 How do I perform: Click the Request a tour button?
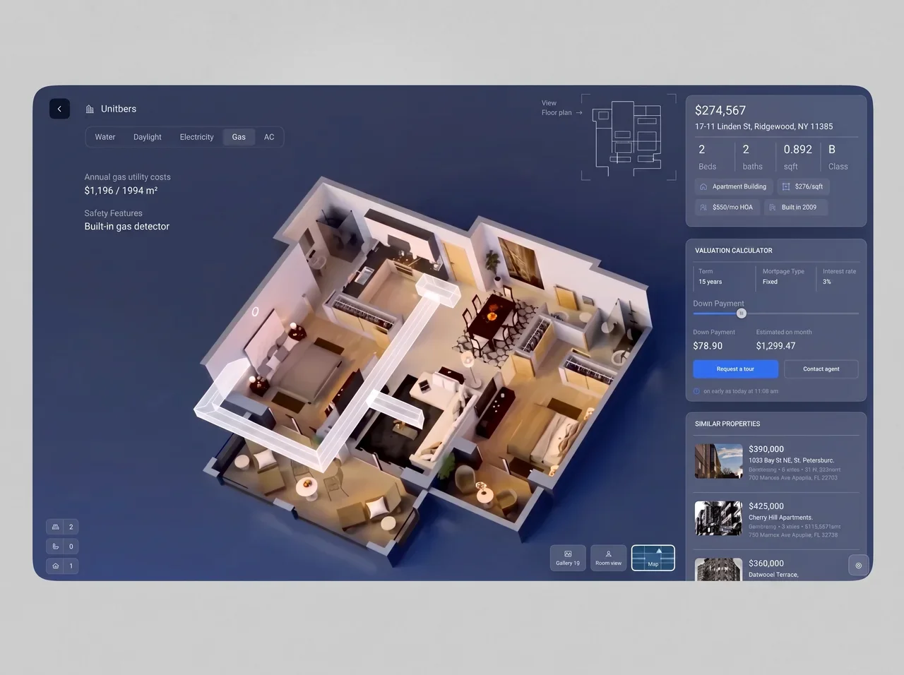[735, 369]
